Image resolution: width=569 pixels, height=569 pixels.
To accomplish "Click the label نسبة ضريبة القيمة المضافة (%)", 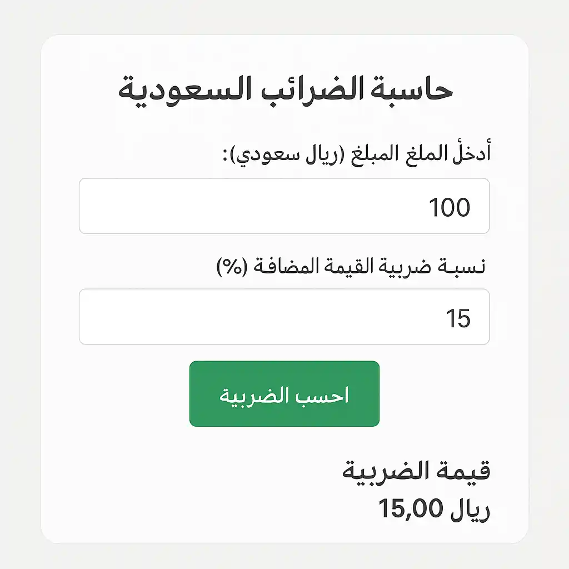I will coord(353,265).
